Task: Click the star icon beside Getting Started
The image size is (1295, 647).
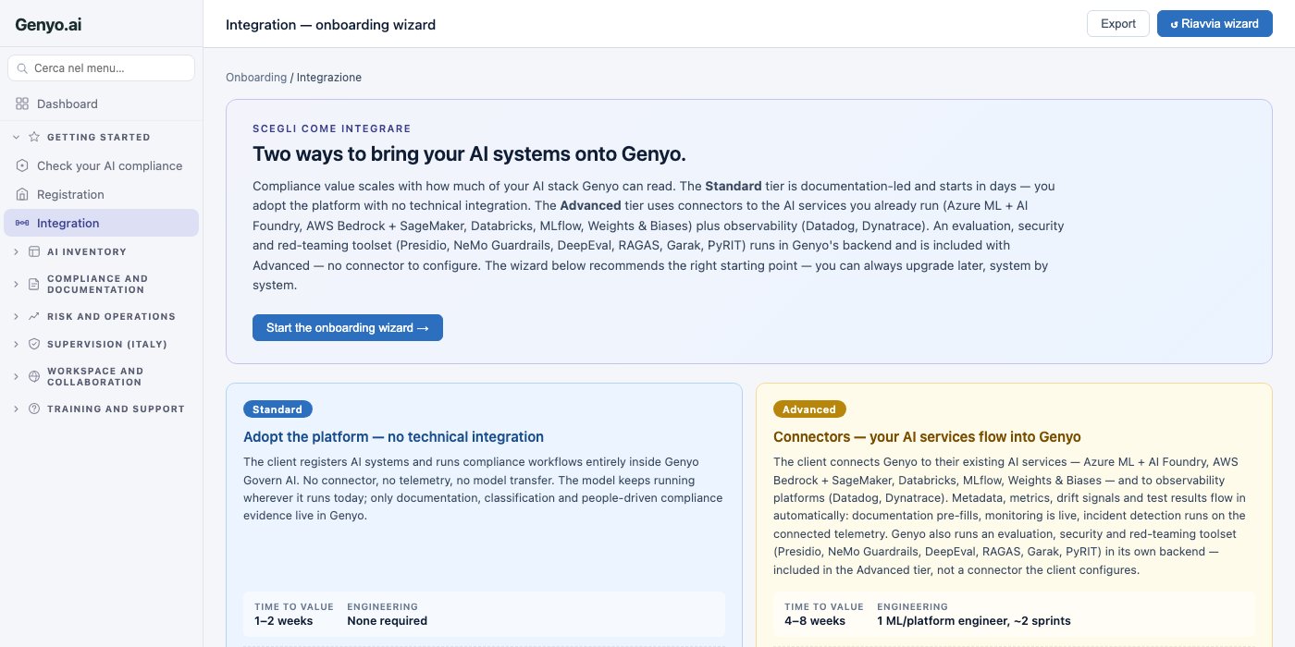Action: [34, 137]
